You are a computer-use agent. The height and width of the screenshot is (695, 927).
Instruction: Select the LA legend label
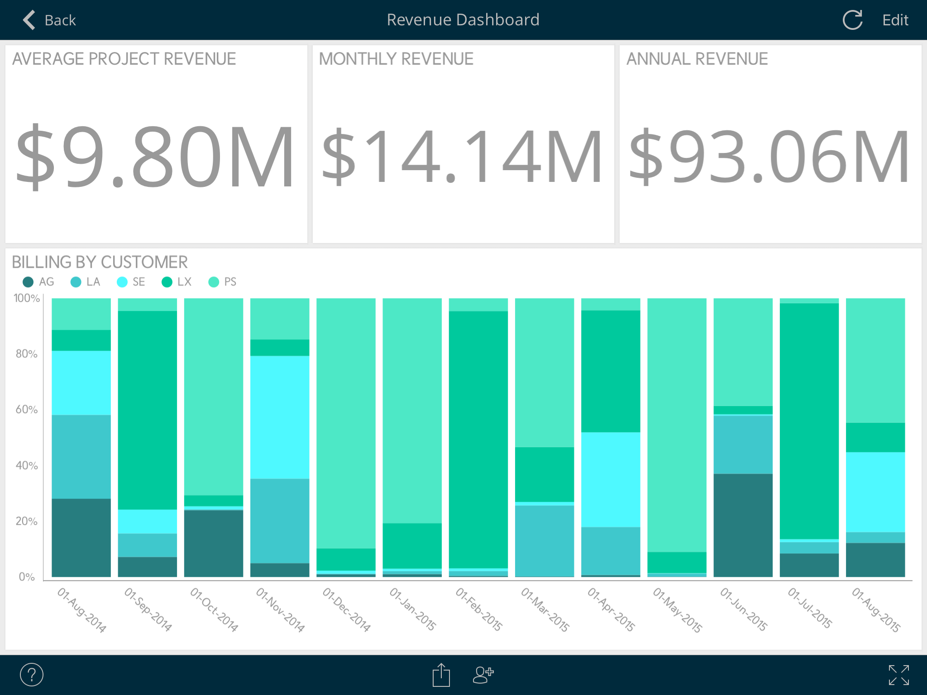pos(93,282)
